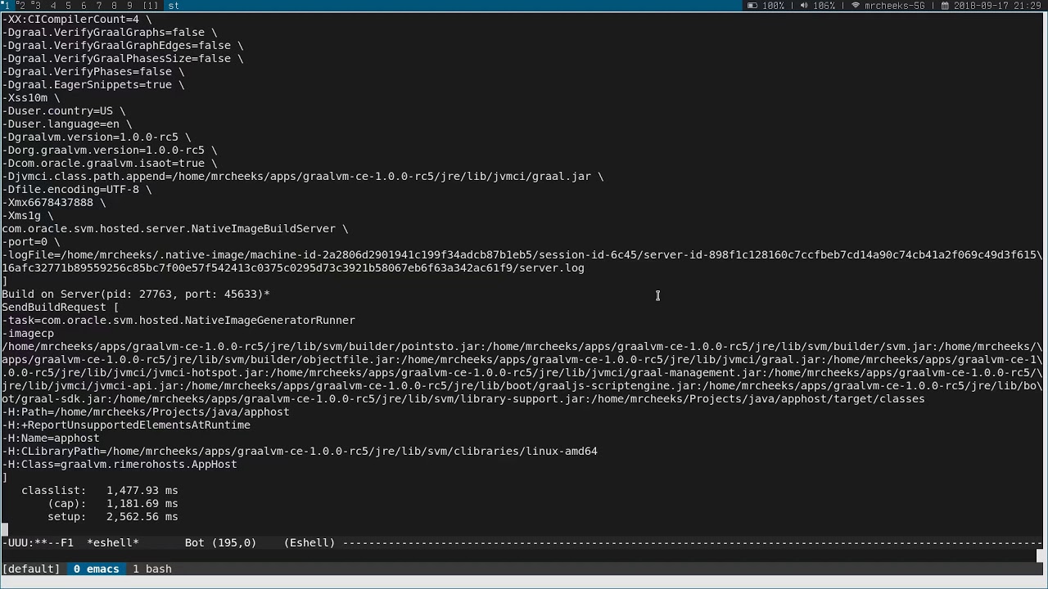Click the -Xmx6678437888 line
The image size is (1048, 589).
tap(54, 202)
